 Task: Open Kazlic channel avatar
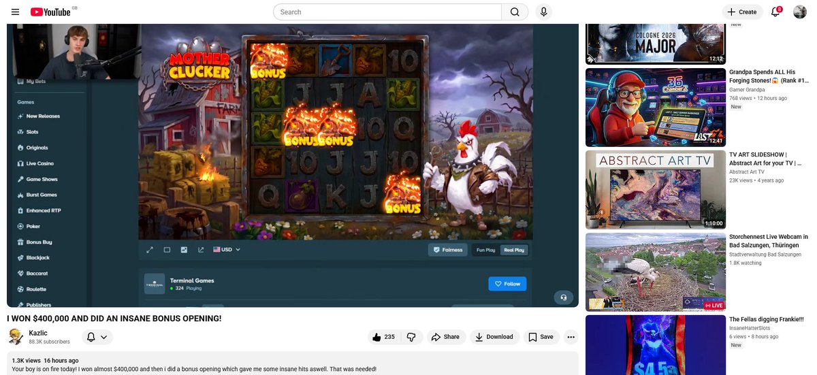click(x=16, y=336)
